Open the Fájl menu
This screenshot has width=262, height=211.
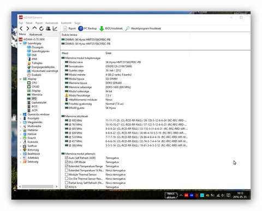21,23
